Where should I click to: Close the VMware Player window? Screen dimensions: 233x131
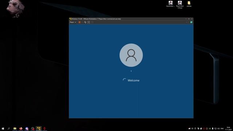click(192, 19)
